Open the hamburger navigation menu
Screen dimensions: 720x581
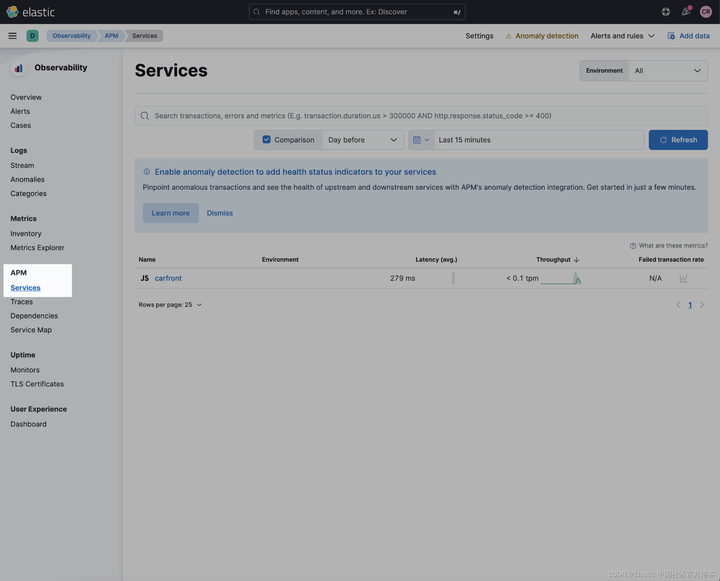12,36
